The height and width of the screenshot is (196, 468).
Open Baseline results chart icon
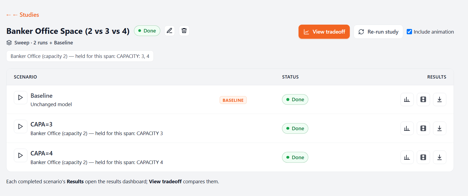pos(407,99)
